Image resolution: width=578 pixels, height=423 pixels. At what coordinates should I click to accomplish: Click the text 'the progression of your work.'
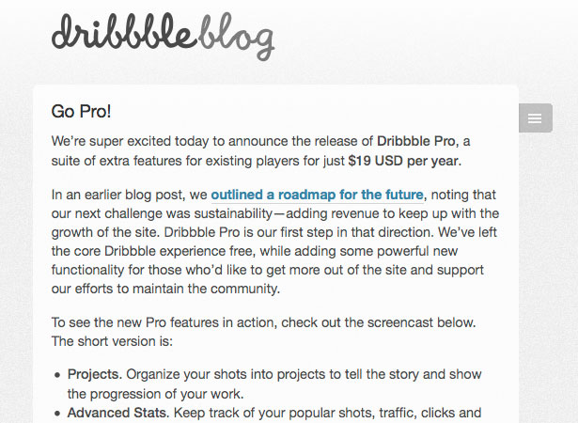(156, 394)
